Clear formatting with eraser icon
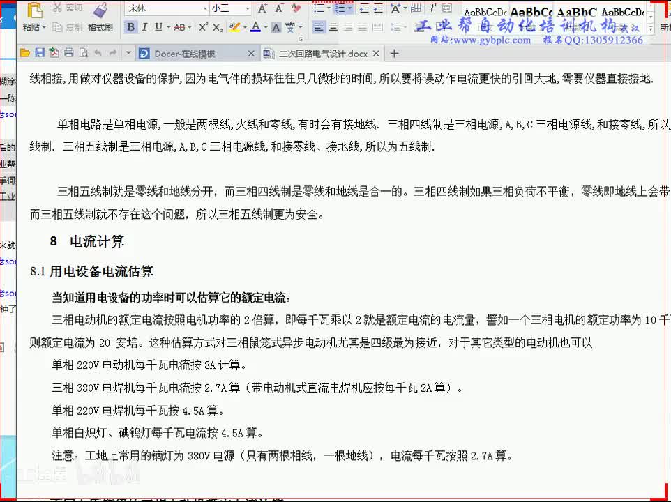Screen dimensions: 671x502 296,8
